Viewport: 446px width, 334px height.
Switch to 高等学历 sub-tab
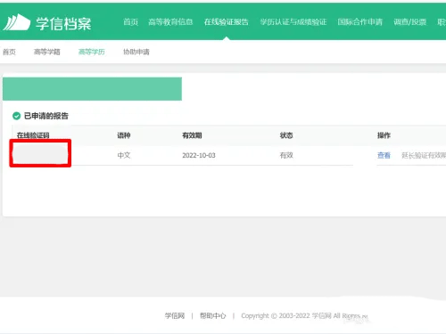pyautogui.click(x=92, y=52)
